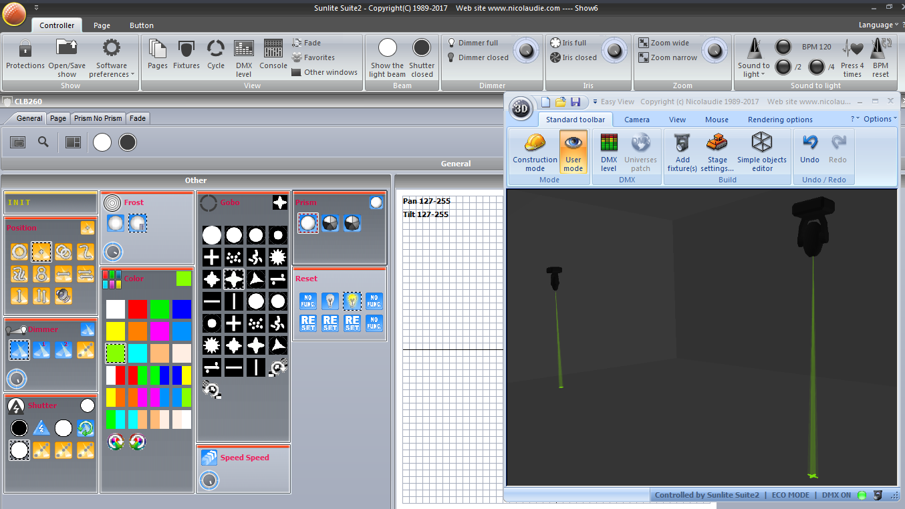
Task: Open the Sunlite title bar quick access arrow
Action: [36, 7]
